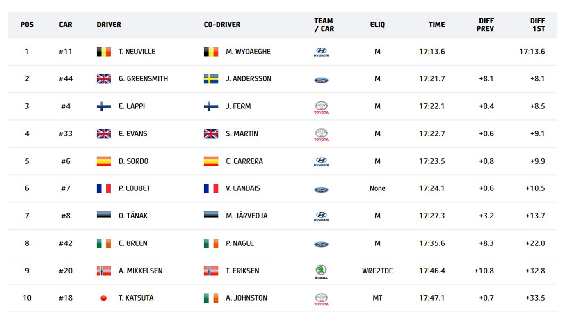566x312 pixels.
Task: Click the WRC2TDC eligibility entry
Action: coord(377,271)
